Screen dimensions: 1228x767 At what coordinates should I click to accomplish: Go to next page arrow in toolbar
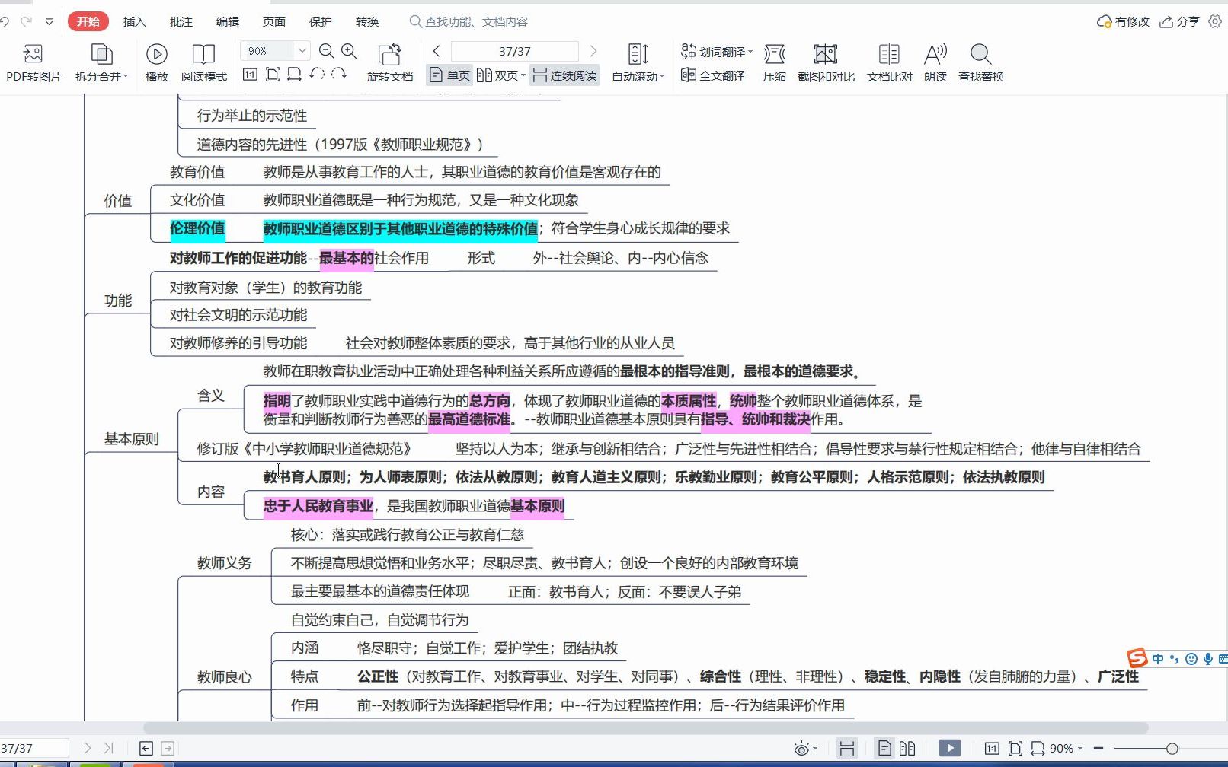[593, 51]
